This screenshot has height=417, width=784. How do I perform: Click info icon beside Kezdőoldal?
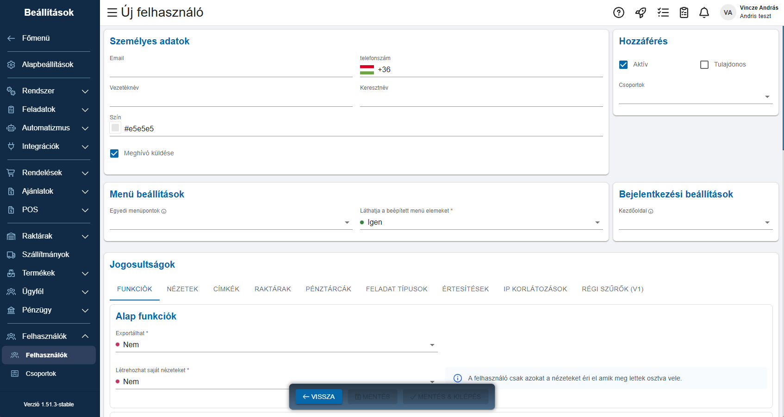point(651,211)
